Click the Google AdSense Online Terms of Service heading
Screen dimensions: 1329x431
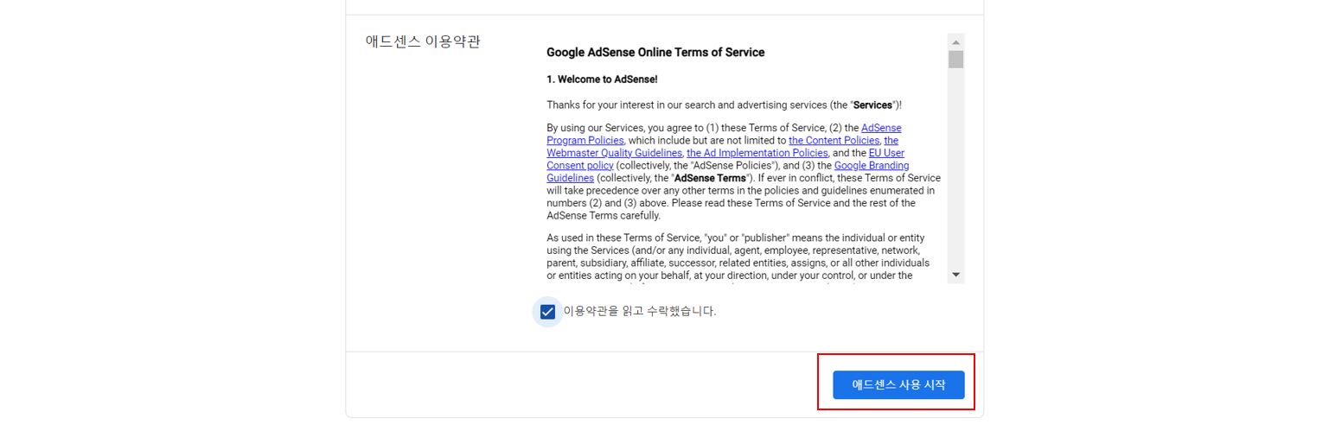click(655, 53)
